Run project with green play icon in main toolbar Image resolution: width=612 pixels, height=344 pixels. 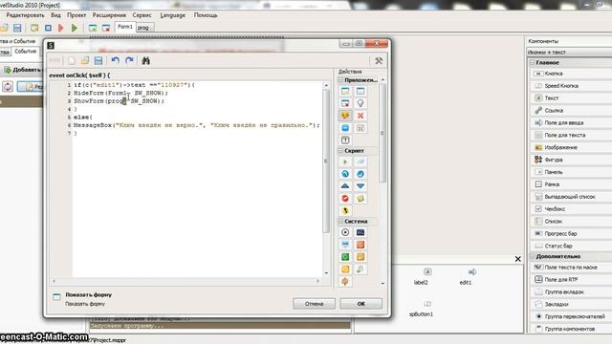click(75, 28)
